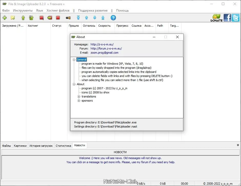Viewport: 241px width, 186px height.
Task: Add a new file with the green plus icon
Action: click(5, 18)
